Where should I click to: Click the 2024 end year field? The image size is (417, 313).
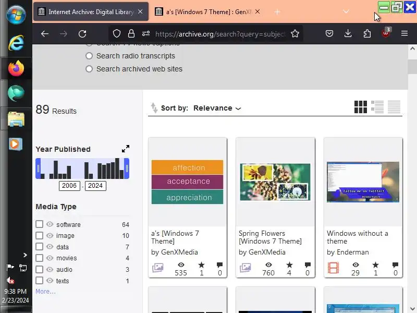(x=95, y=186)
